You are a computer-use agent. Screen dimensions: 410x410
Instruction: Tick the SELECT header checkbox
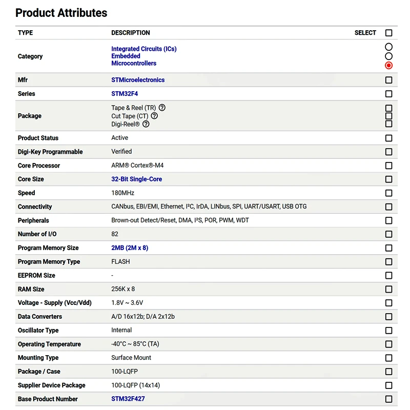click(x=389, y=33)
